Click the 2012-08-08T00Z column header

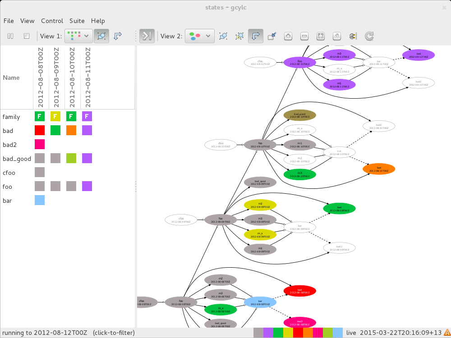click(40, 78)
